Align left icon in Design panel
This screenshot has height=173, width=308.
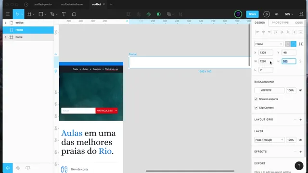pyautogui.click(x=257, y=32)
